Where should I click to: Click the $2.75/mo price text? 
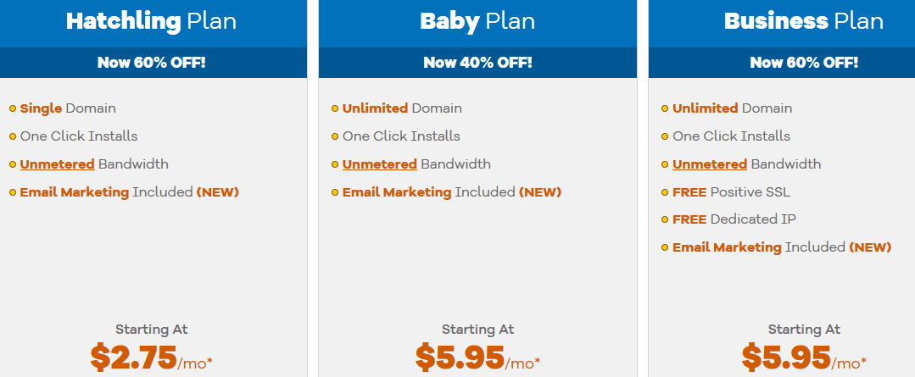point(151,358)
